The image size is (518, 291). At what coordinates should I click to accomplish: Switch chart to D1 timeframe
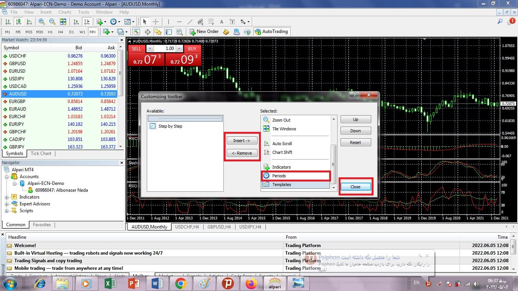coord(71,32)
